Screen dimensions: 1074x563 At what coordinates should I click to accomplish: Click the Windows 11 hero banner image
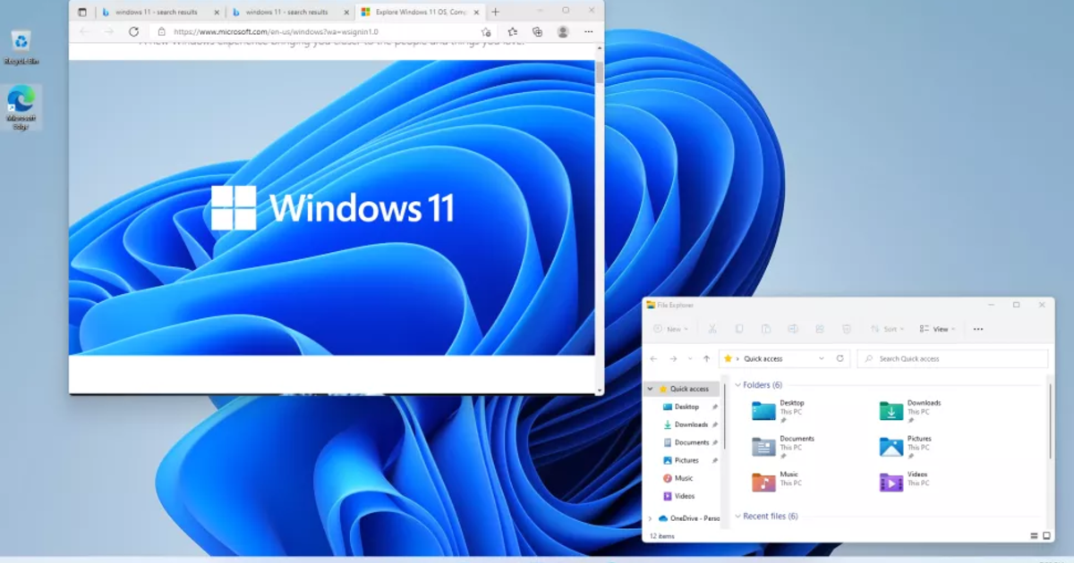pyautogui.click(x=331, y=207)
